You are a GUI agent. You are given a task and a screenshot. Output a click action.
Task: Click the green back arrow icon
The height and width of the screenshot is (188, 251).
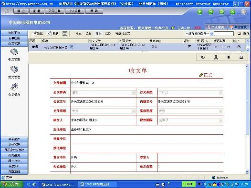[200, 11]
